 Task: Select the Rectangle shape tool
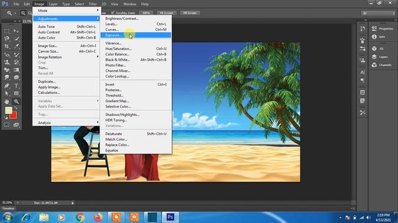[x=16, y=94]
